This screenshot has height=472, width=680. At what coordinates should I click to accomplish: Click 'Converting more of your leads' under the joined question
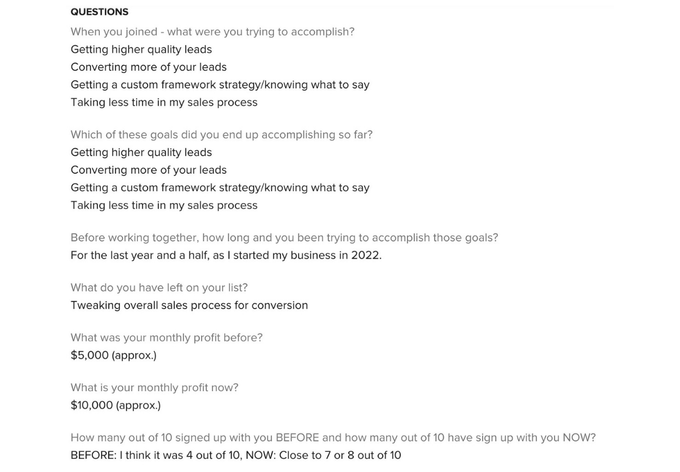(149, 68)
